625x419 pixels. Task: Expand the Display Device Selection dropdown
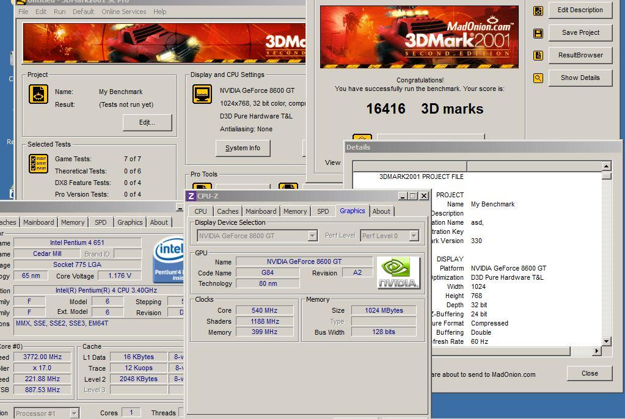(x=313, y=236)
